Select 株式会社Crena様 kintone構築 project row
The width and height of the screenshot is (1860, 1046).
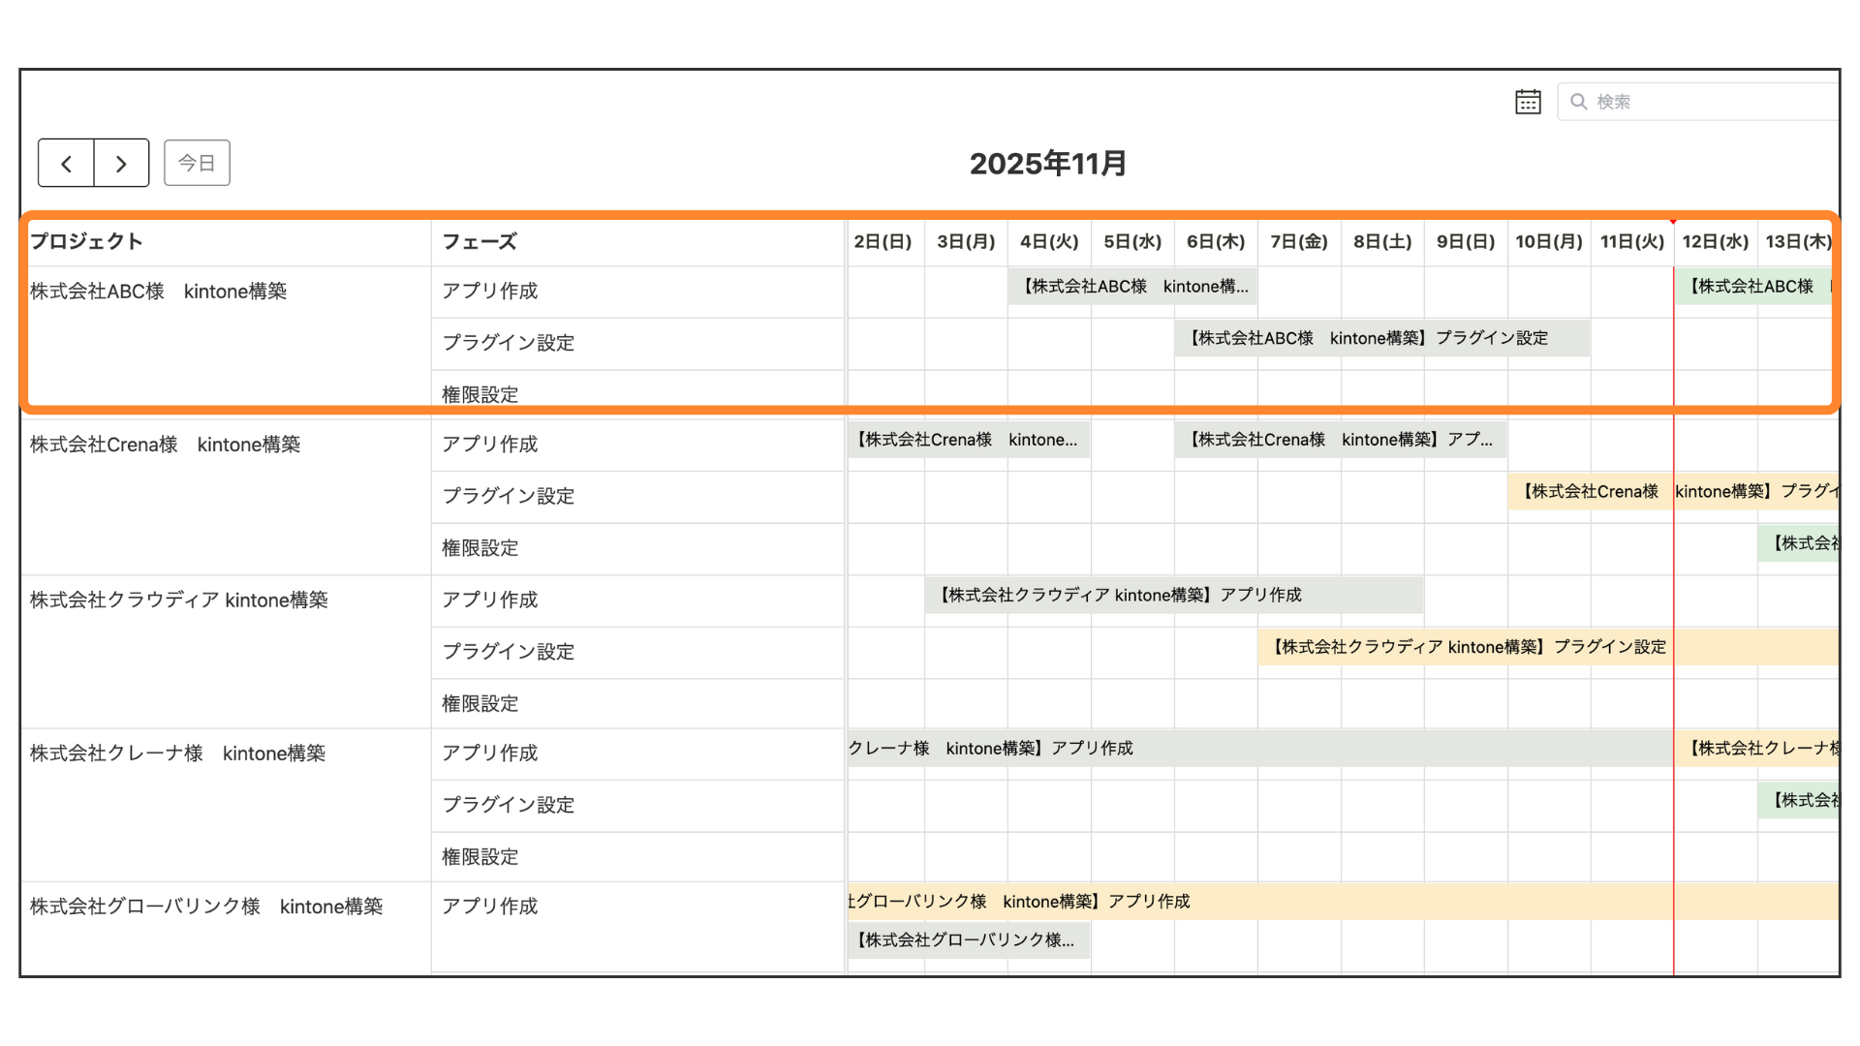click(x=166, y=445)
